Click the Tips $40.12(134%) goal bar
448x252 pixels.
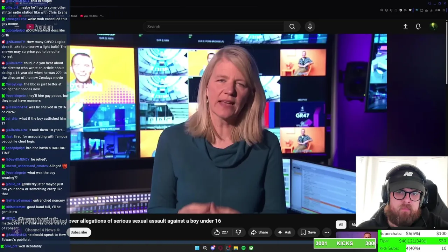[413, 241]
